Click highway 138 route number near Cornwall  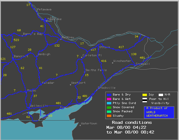(x=134, y=54)
